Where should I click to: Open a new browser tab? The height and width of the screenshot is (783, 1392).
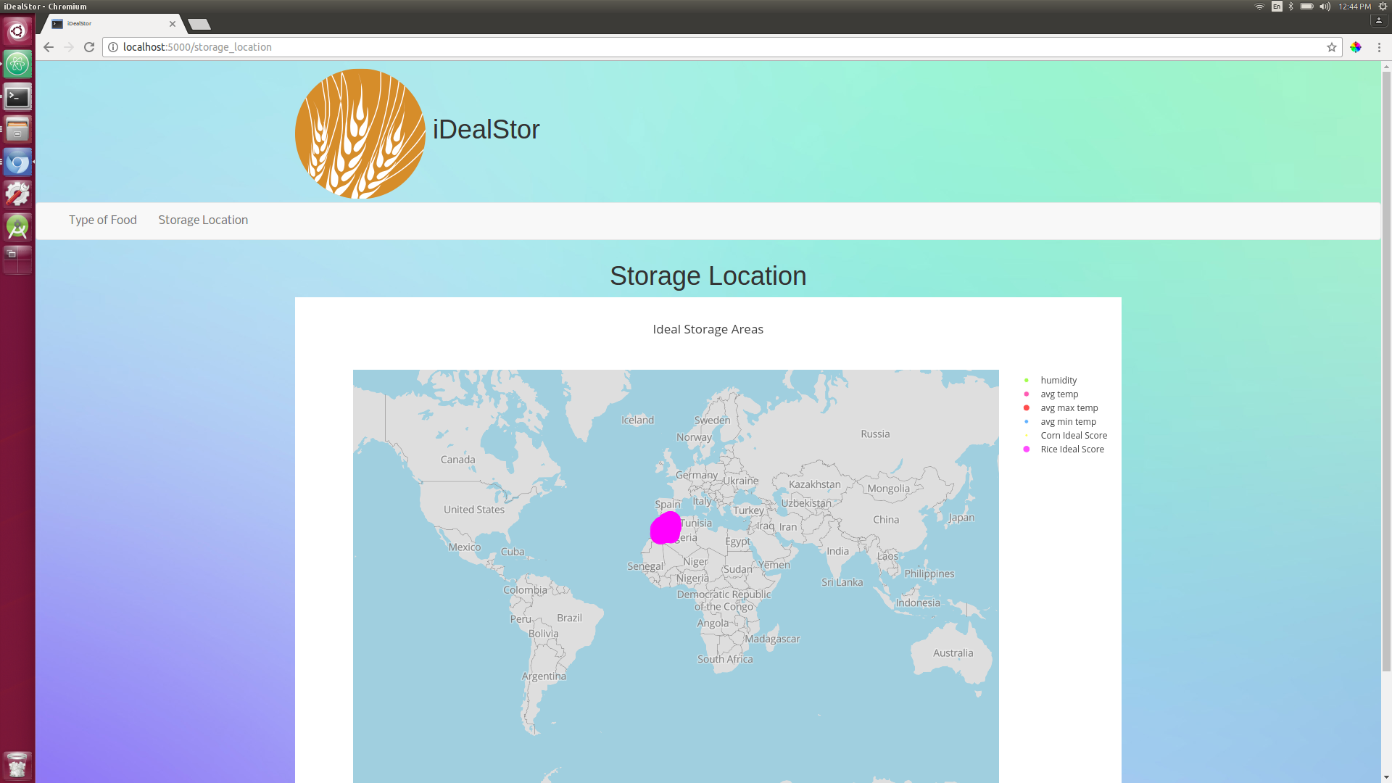point(199,25)
